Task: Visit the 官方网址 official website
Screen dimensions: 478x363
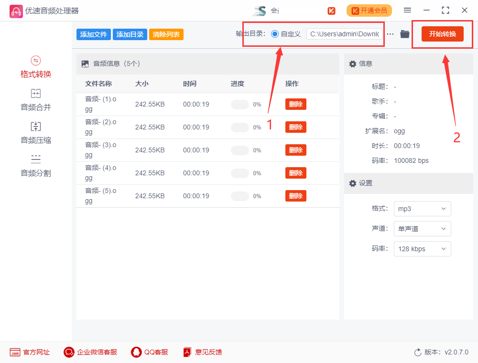Action: tap(30, 352)
